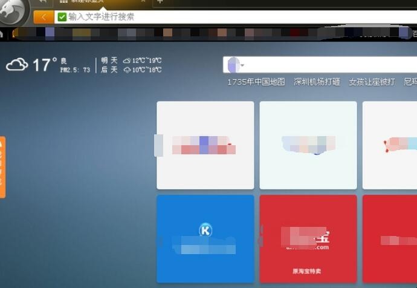Click the orange back arrow button
Screen dimensions: 417x288
pos(44,17)
